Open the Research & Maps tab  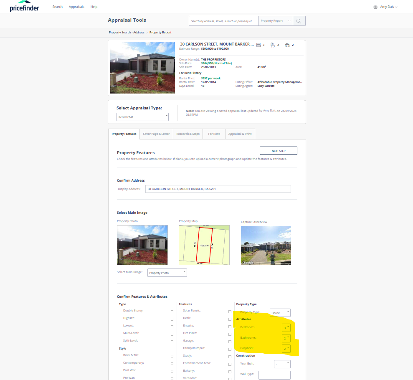[x=188, y=134]
